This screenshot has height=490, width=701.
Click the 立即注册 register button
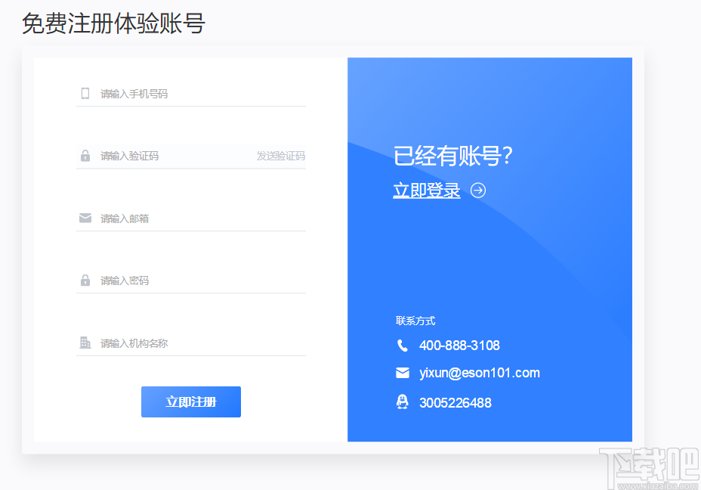pos(191,402)
